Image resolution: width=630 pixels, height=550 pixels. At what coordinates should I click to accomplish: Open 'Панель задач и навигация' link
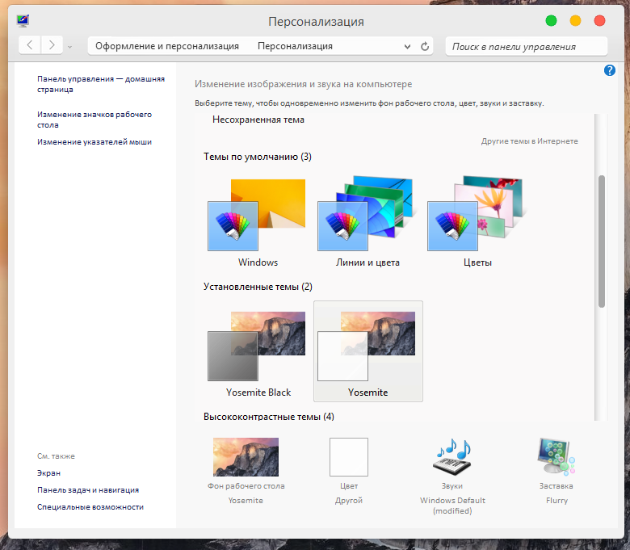[88, 489]
